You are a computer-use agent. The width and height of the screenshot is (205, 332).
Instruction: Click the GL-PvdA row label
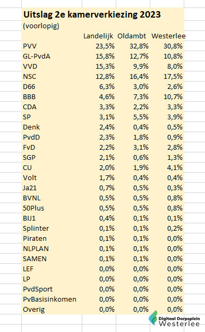pos(37,56)
